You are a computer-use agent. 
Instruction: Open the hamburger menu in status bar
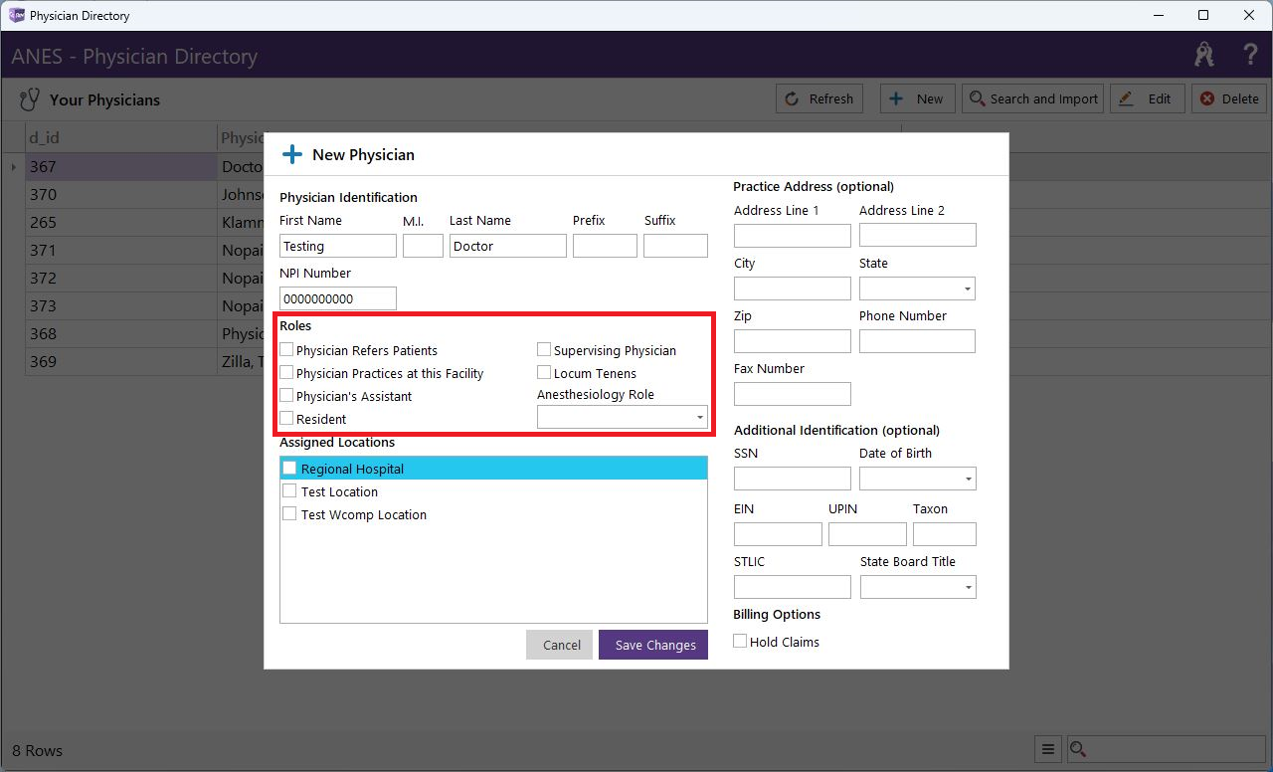(x=1048, y=749)
